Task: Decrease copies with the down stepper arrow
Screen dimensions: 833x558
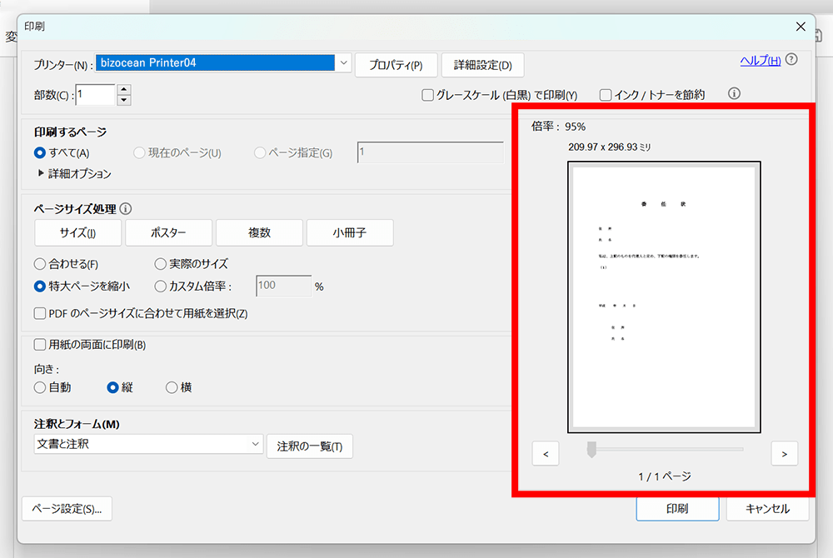Action: click(x=124, y=100)
